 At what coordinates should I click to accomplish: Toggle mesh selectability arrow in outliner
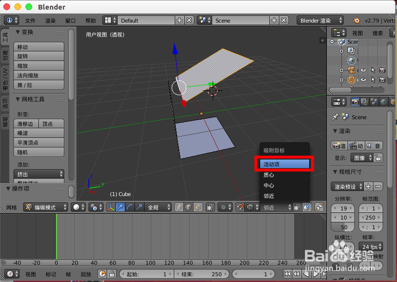[373, 80]
